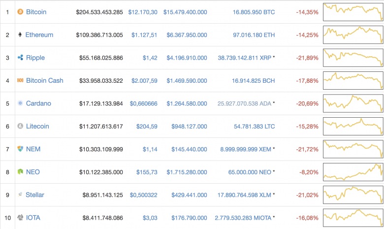Open the IOTA price graph thumbnail
384x229 pixels.
[353, 218]
